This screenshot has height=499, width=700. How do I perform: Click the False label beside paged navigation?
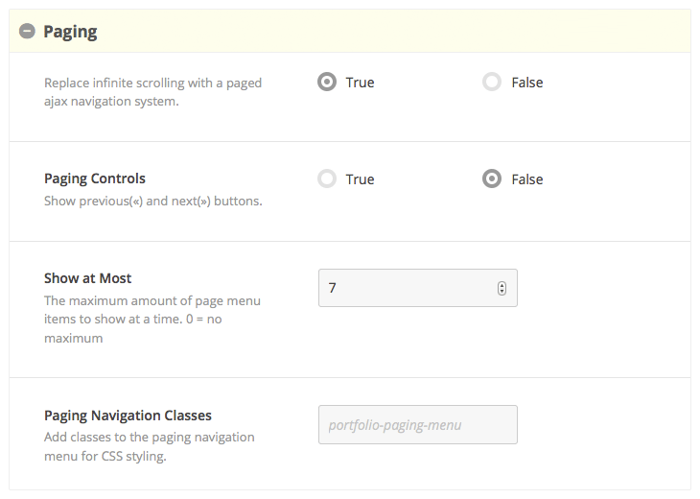pyautogui.click(x=527, y=83)
